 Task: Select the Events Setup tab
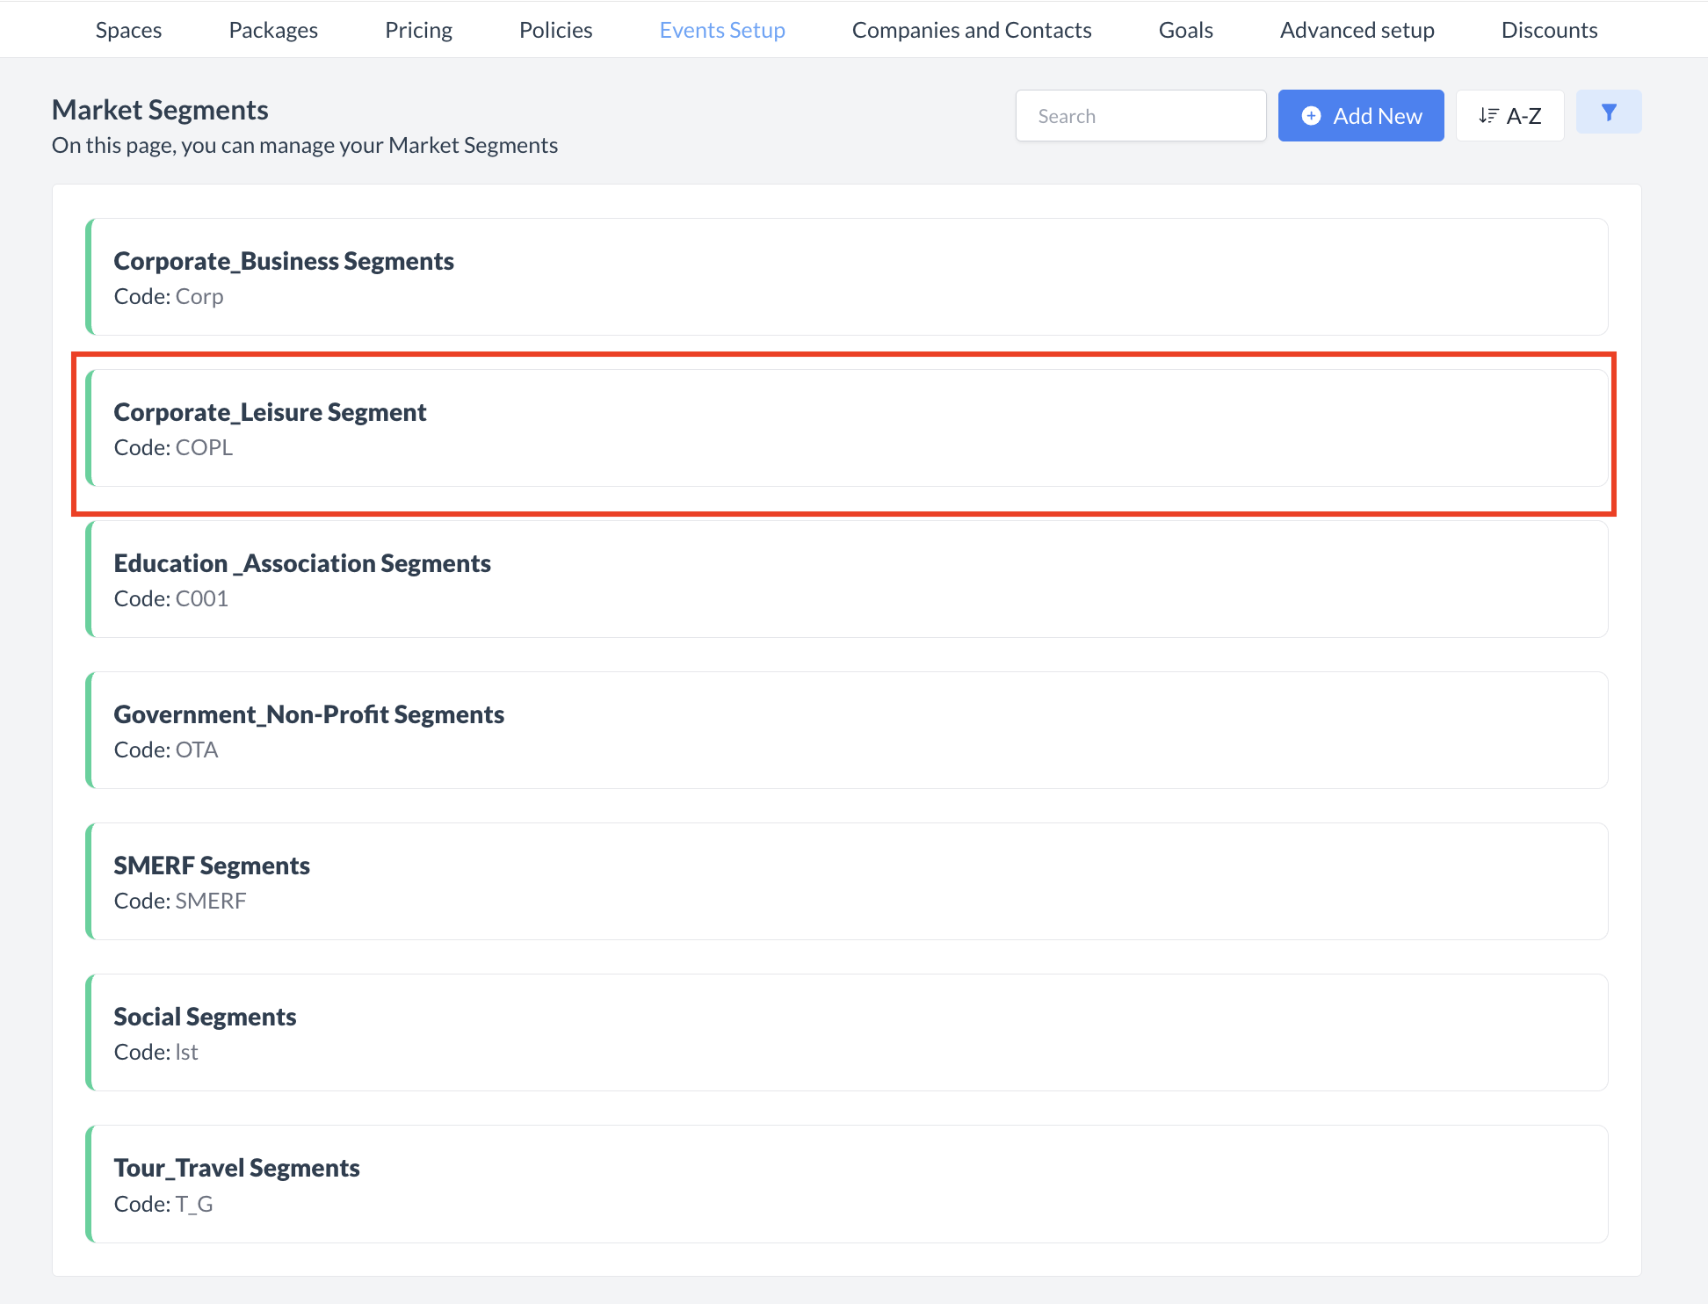pos(722,30)
